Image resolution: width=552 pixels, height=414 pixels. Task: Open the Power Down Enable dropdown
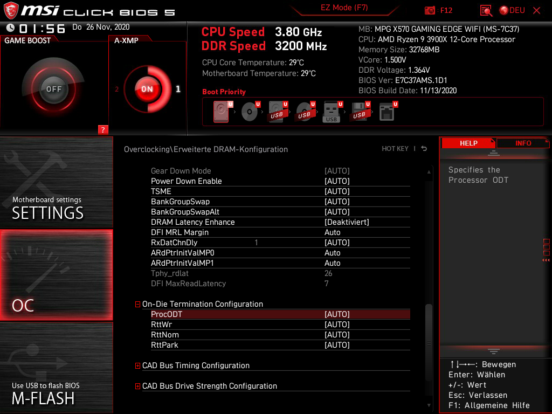(x=337, y=181)
